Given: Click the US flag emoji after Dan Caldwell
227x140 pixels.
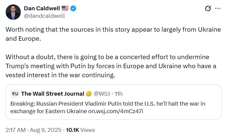Looking at the screenshot, I should pyautogui.click(x=65, y=8).
